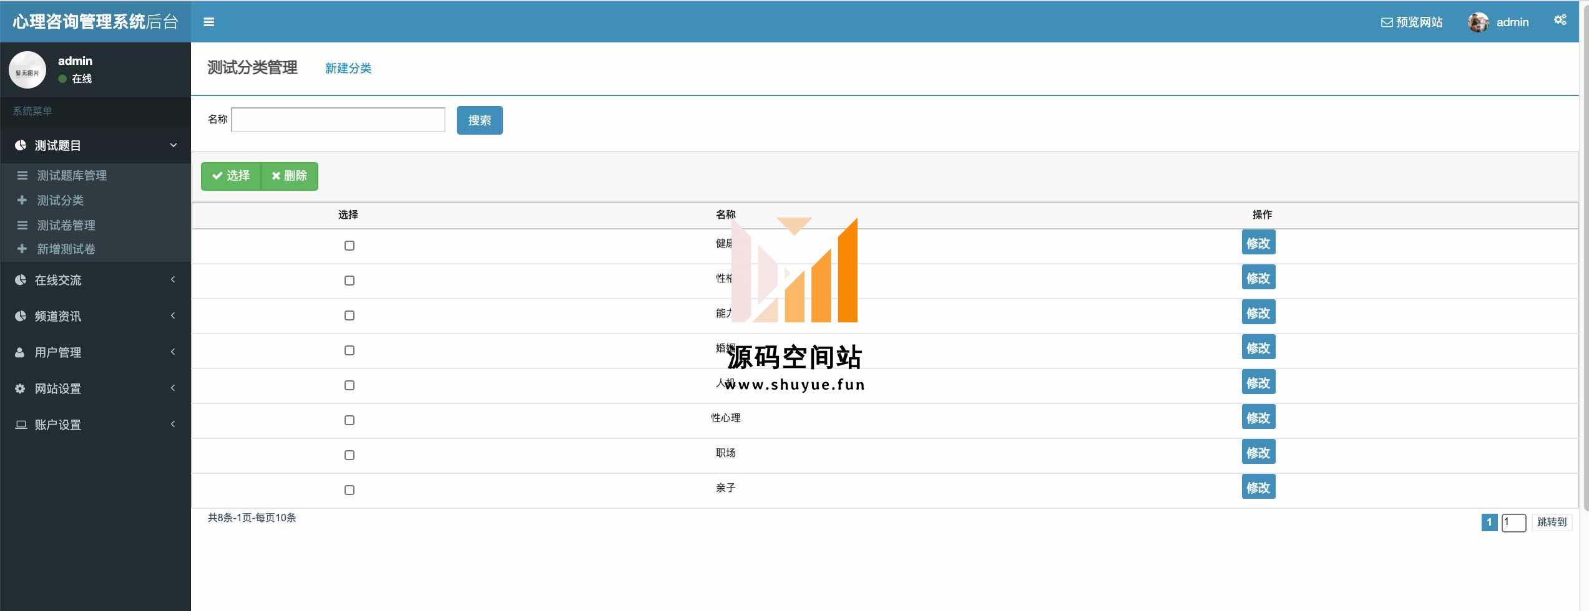Image resolution: width=1589 pixels, height=611 pixels.
Task: Open the gears settings icon in header
Action: coord(1560,20)
